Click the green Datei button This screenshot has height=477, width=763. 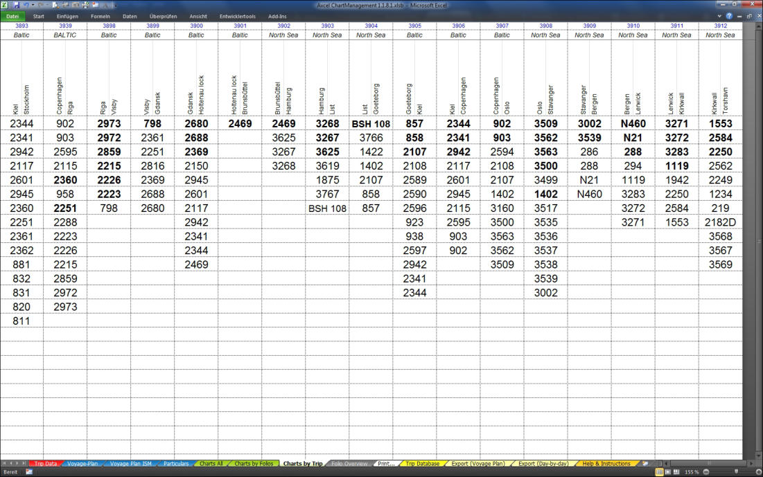12,16
